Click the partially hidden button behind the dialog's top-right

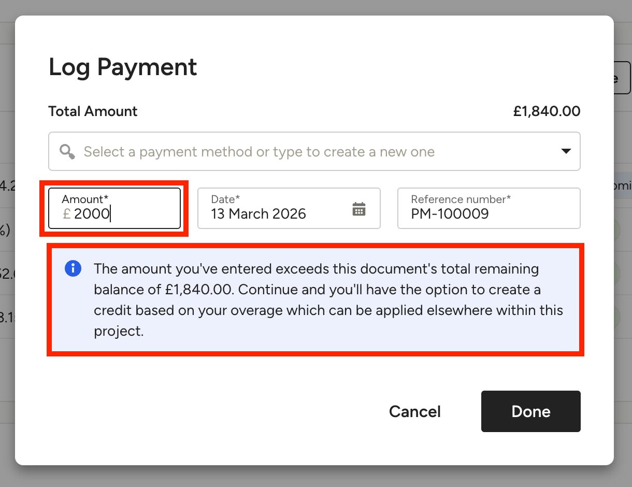pyautogui.click(x=622, y=78)
